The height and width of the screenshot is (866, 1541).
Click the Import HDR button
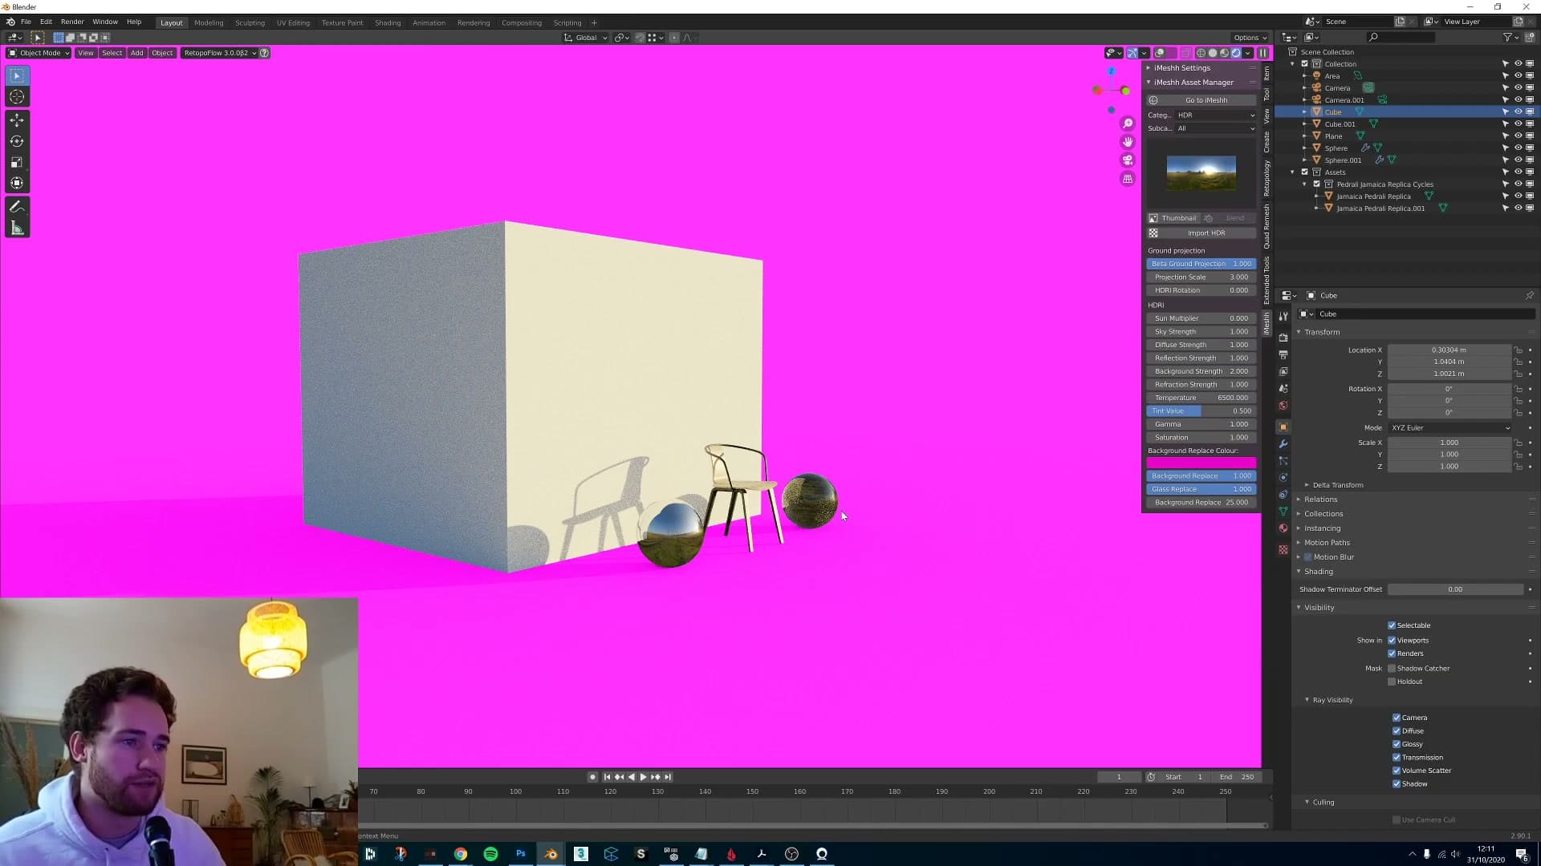(x=1201, y=233)
